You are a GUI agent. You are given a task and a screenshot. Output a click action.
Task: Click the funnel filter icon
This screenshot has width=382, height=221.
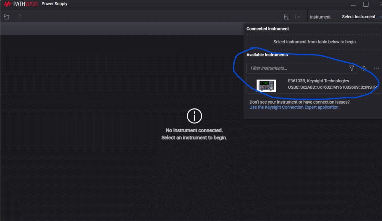tap(351, 68)
